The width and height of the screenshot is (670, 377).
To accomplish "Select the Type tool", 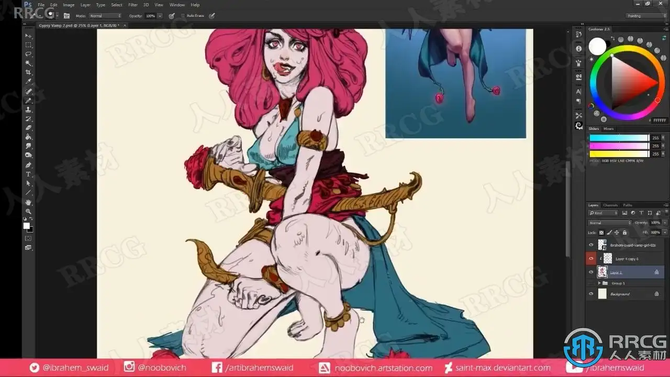I will click(x=28, y=174).
